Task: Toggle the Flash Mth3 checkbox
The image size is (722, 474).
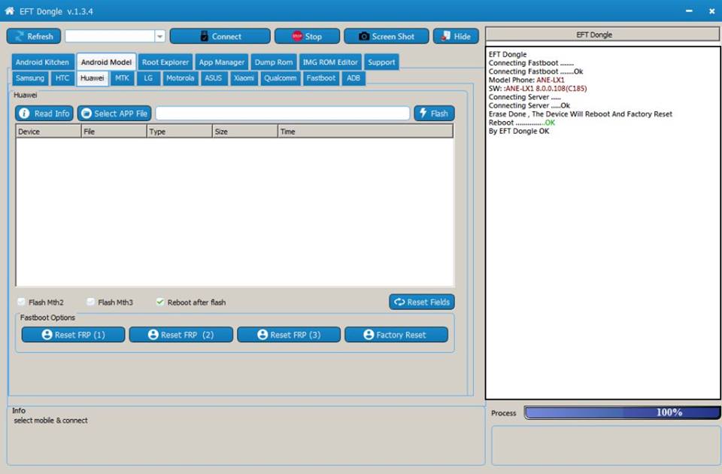Action: pos(91,302)
